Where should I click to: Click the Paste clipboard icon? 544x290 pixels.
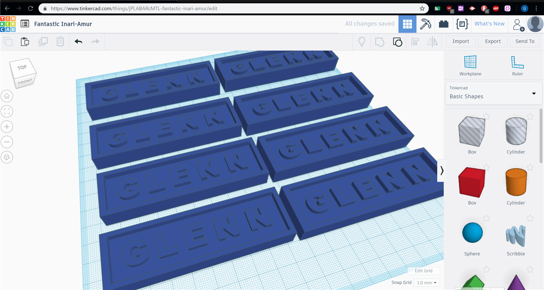pos(25,42)
